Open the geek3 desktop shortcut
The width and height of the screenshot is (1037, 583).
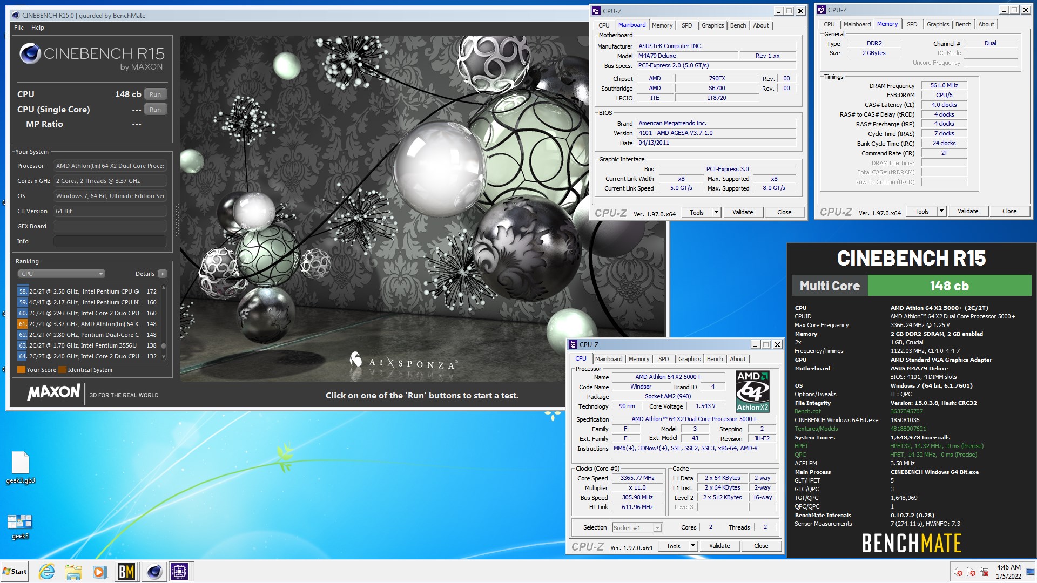(20, 526)
